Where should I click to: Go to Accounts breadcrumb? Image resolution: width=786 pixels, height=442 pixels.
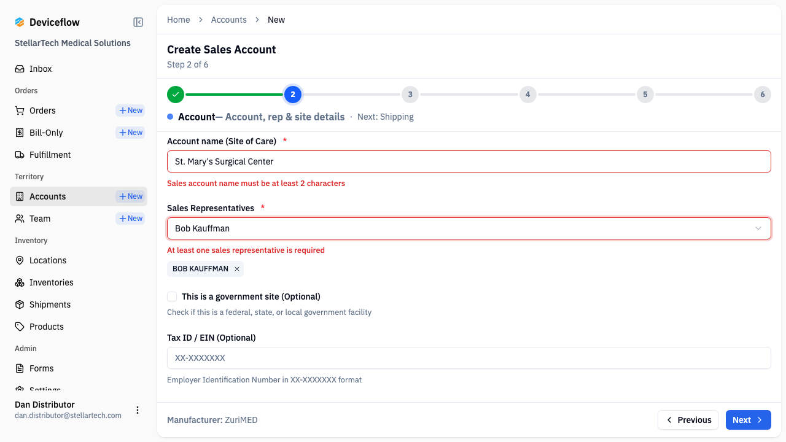point(228,20)
